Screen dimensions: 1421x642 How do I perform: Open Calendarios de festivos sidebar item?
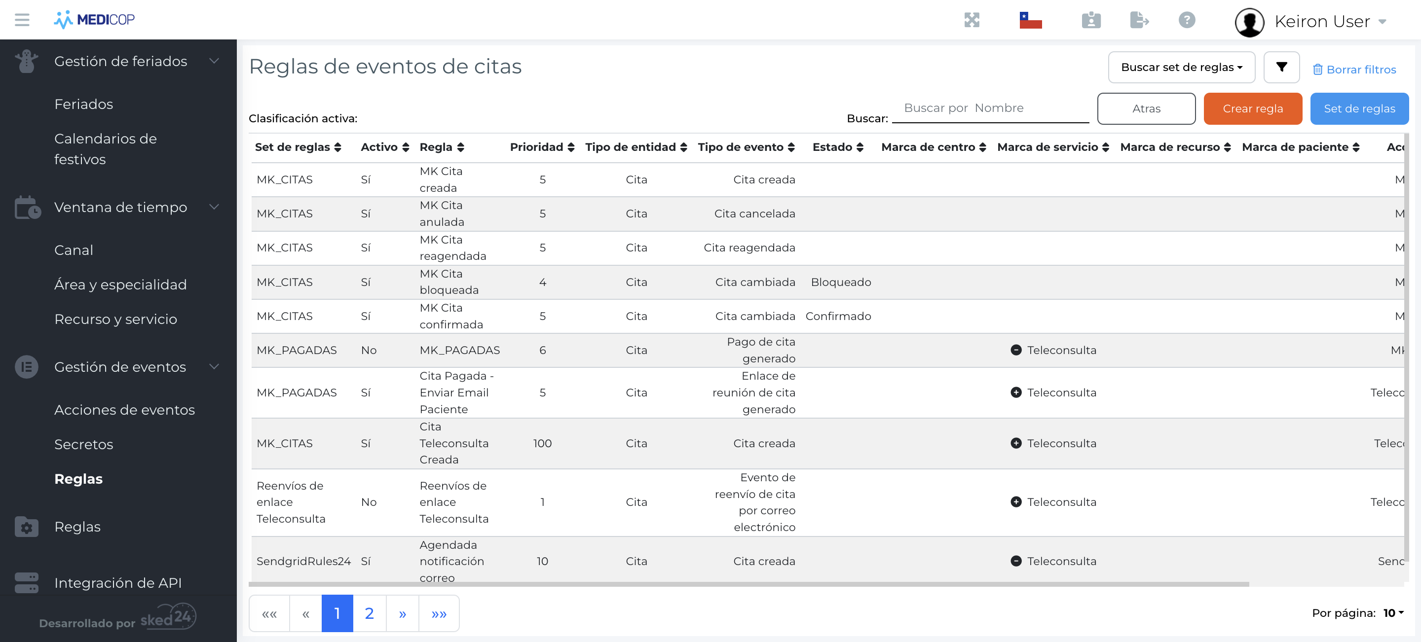[x=106, y=149]
